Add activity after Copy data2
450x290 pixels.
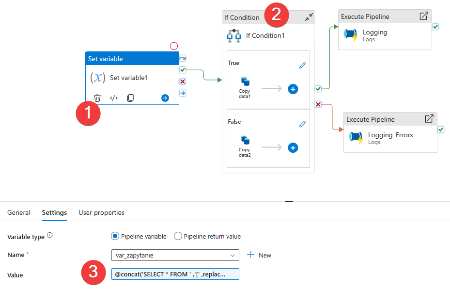point(293,147)
